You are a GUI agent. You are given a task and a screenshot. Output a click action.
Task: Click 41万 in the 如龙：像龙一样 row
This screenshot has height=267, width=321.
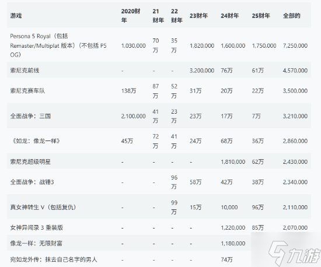click(174, 141)
